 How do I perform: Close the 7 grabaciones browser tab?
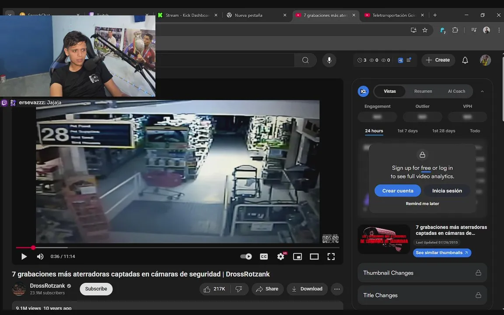(x=353, y=15)
